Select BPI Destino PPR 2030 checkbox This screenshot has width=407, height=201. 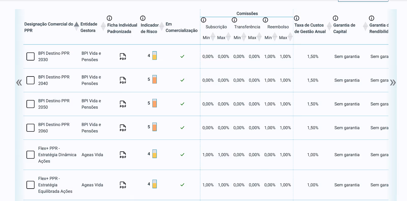[31, 56]
